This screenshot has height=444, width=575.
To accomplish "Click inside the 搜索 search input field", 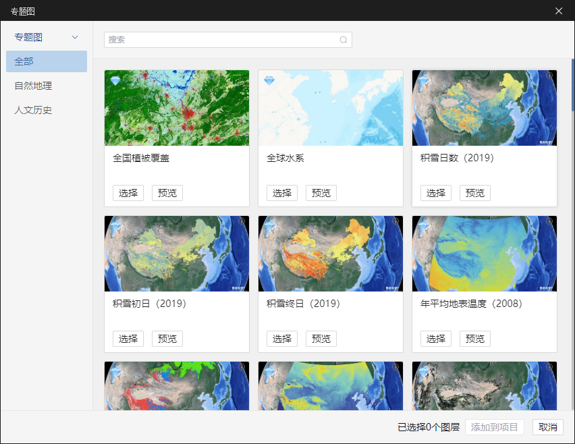I will [x=223, y=40].
